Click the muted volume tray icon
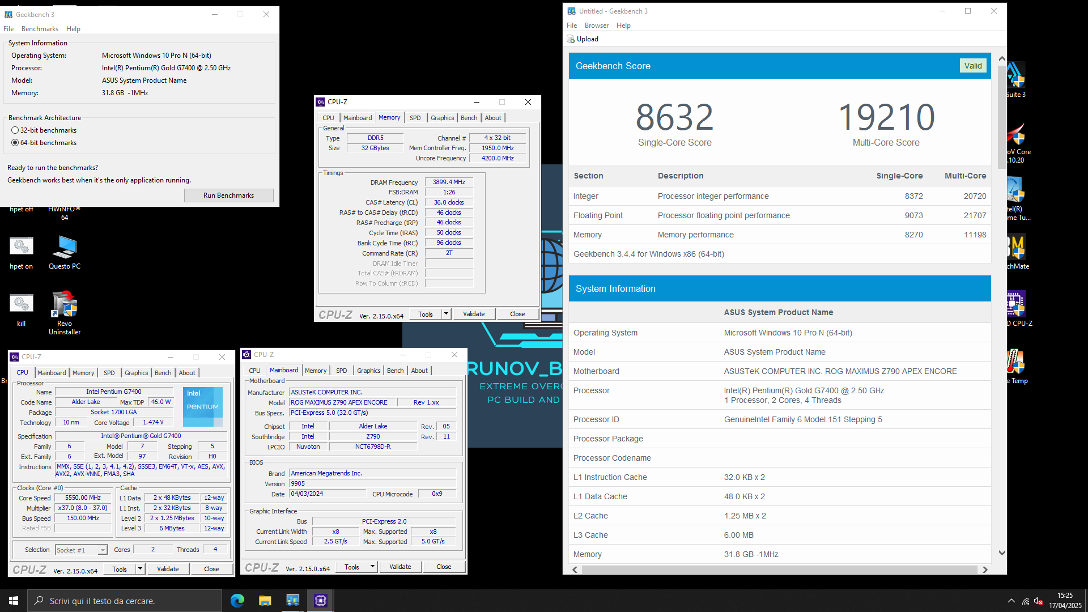Viewport: 1088px width, 612px height. 1039,601
